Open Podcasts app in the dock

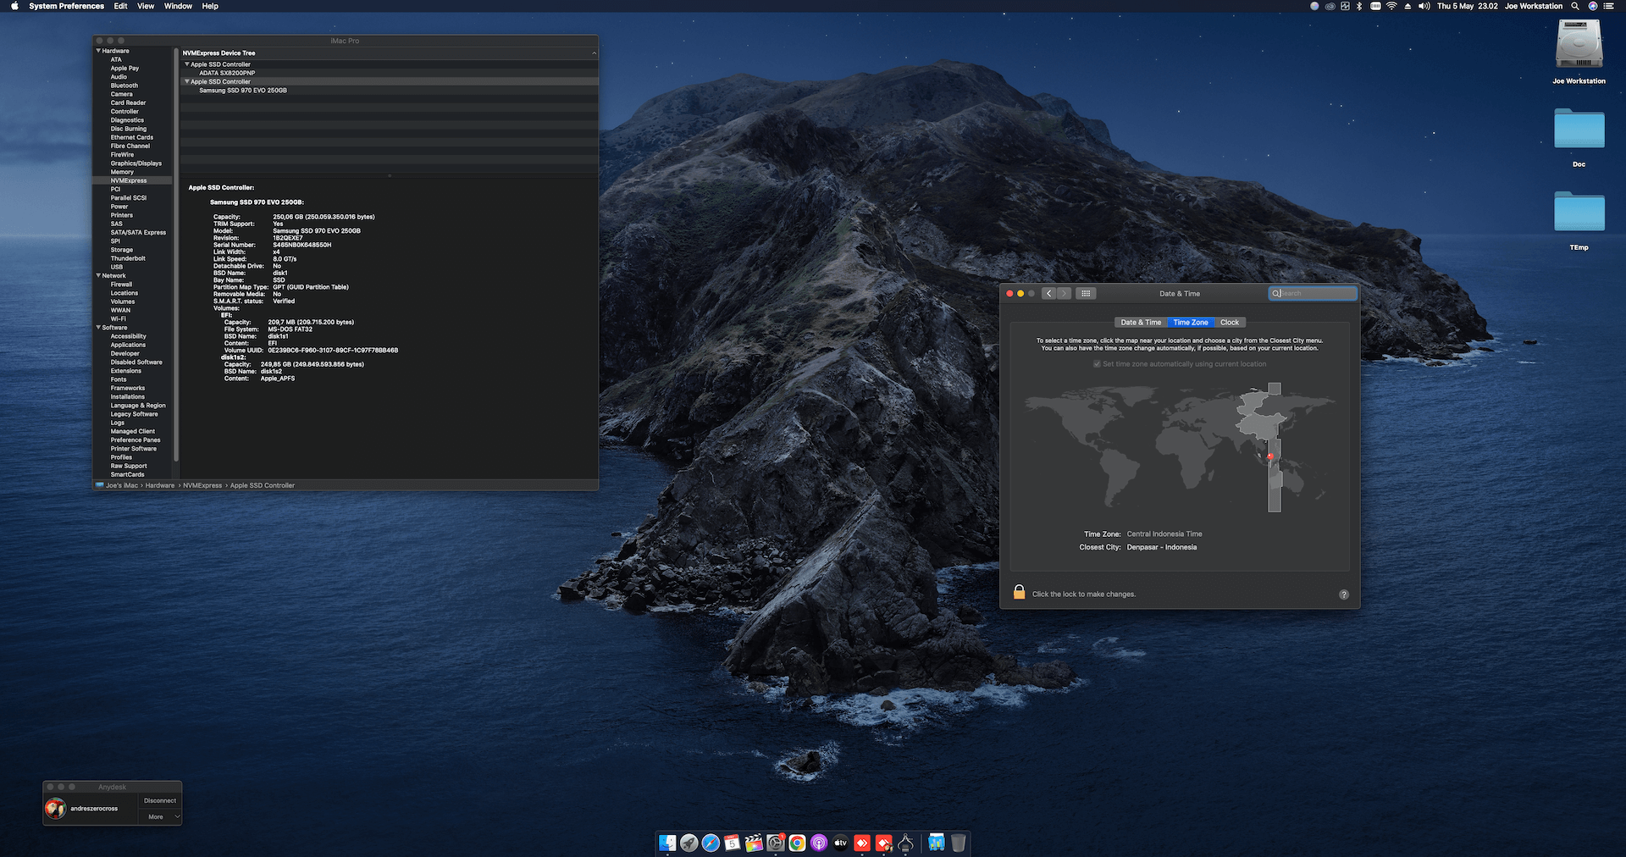(819, 843)
